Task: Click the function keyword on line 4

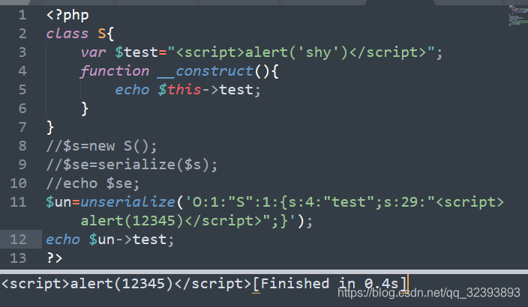Action: (x=115, y=71)
